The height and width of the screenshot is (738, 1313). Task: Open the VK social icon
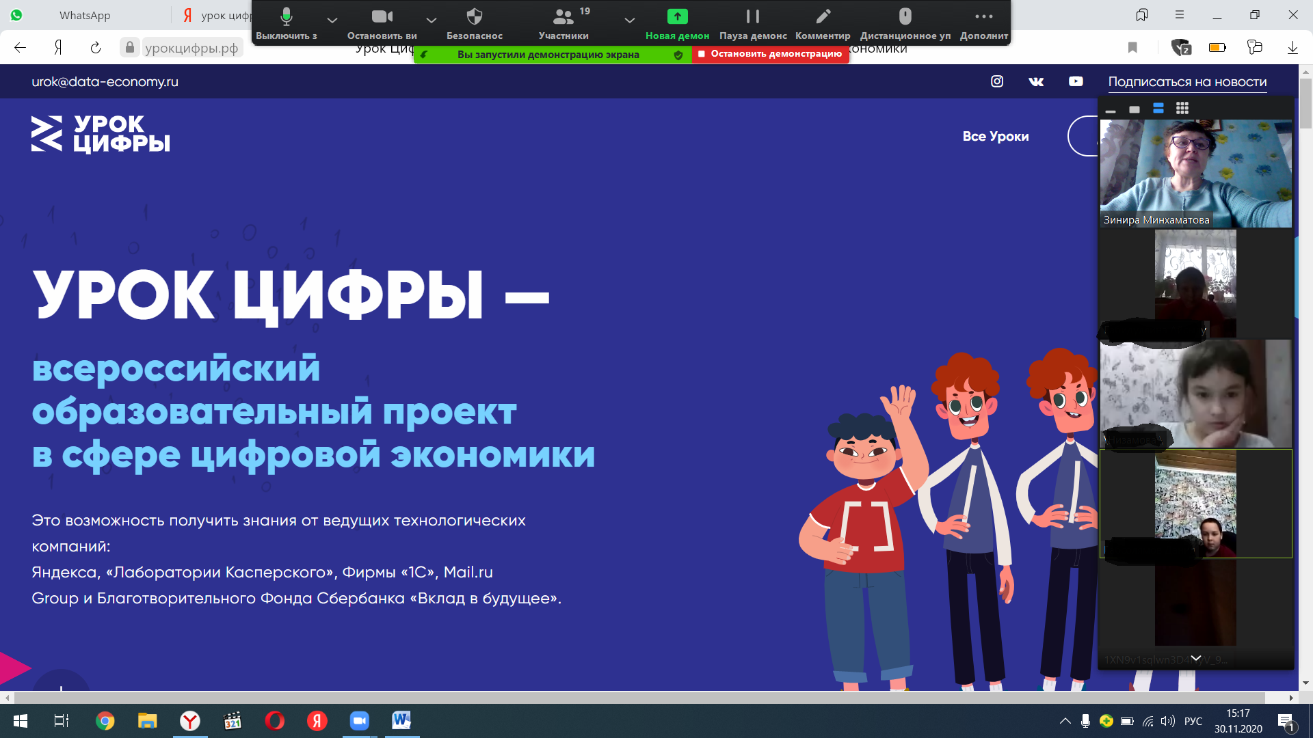[x=1036, y=81]
